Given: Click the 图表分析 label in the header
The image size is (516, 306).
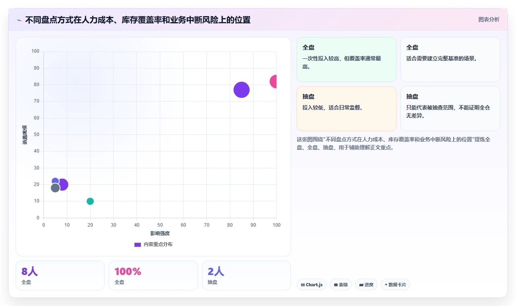Looking at the screenshot, I should [x=489, y=19].
